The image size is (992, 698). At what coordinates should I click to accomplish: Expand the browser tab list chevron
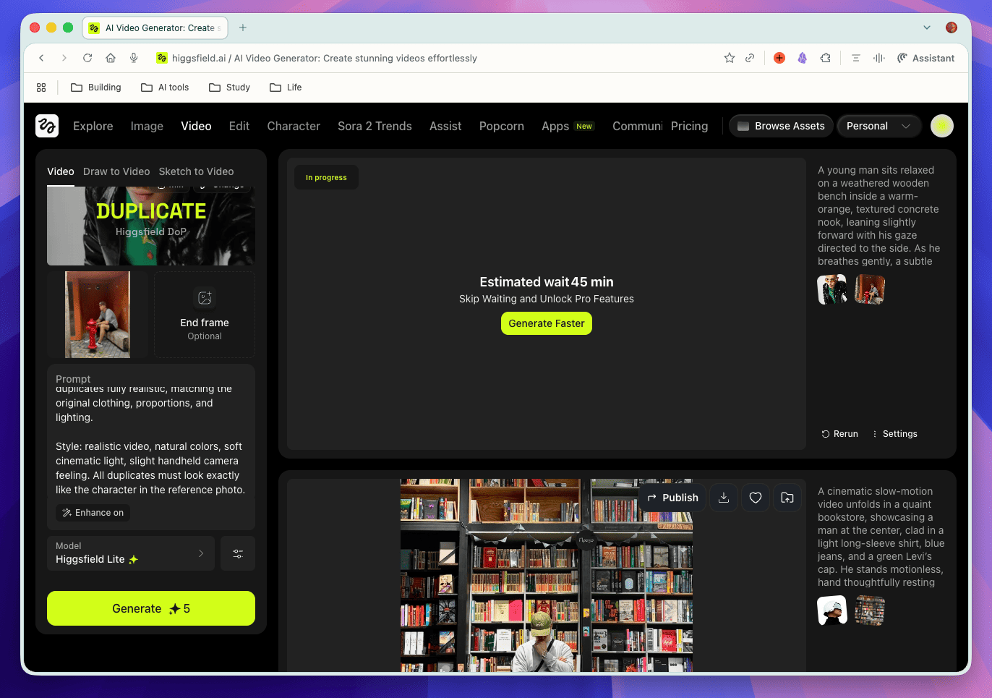926,27
